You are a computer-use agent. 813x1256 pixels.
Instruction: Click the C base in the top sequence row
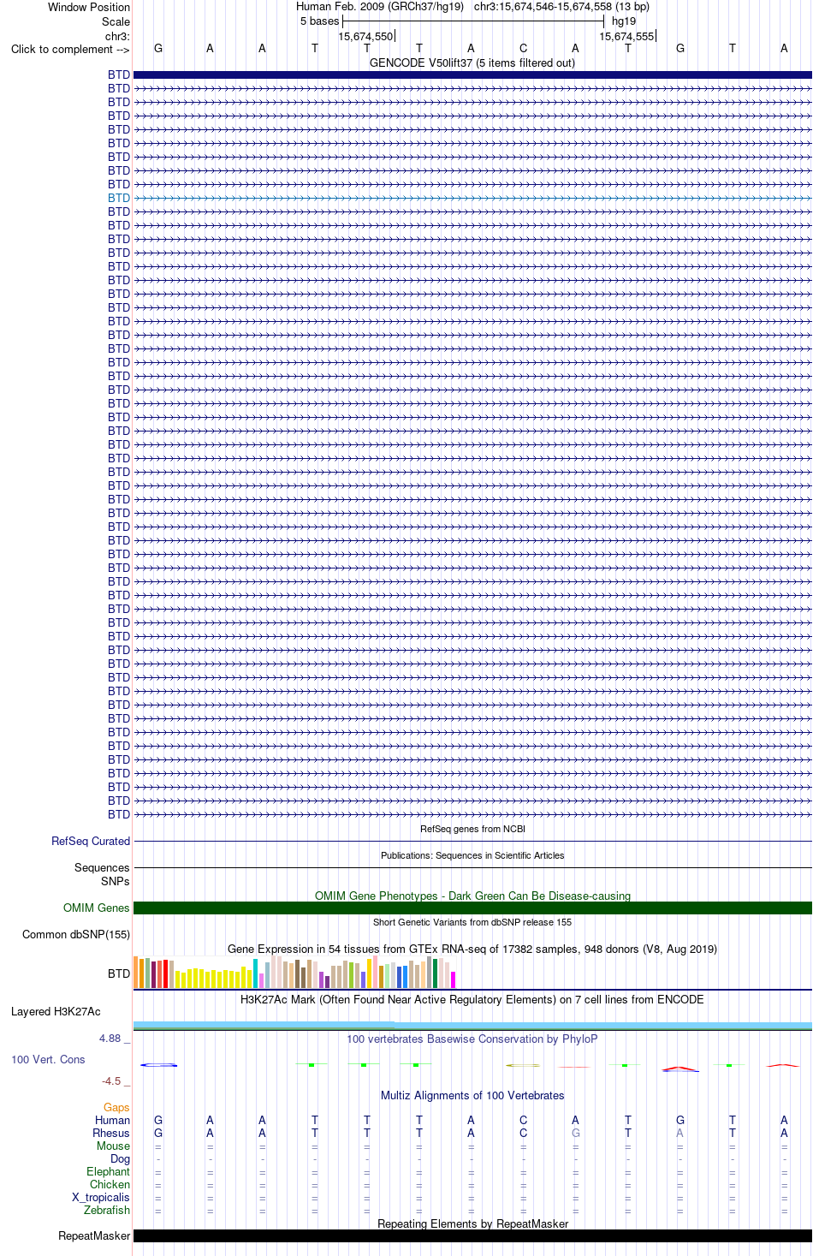coord(523,49)
